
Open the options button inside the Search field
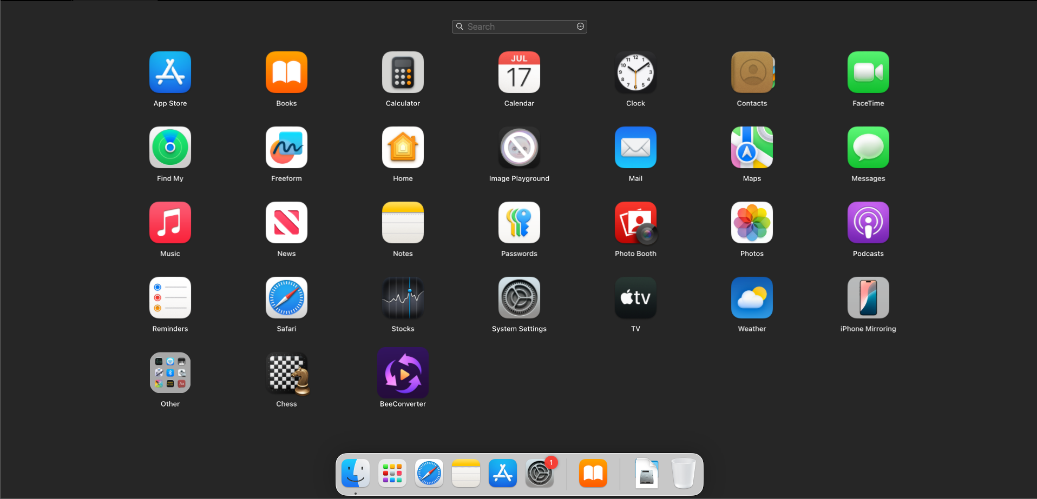[580, 26]
